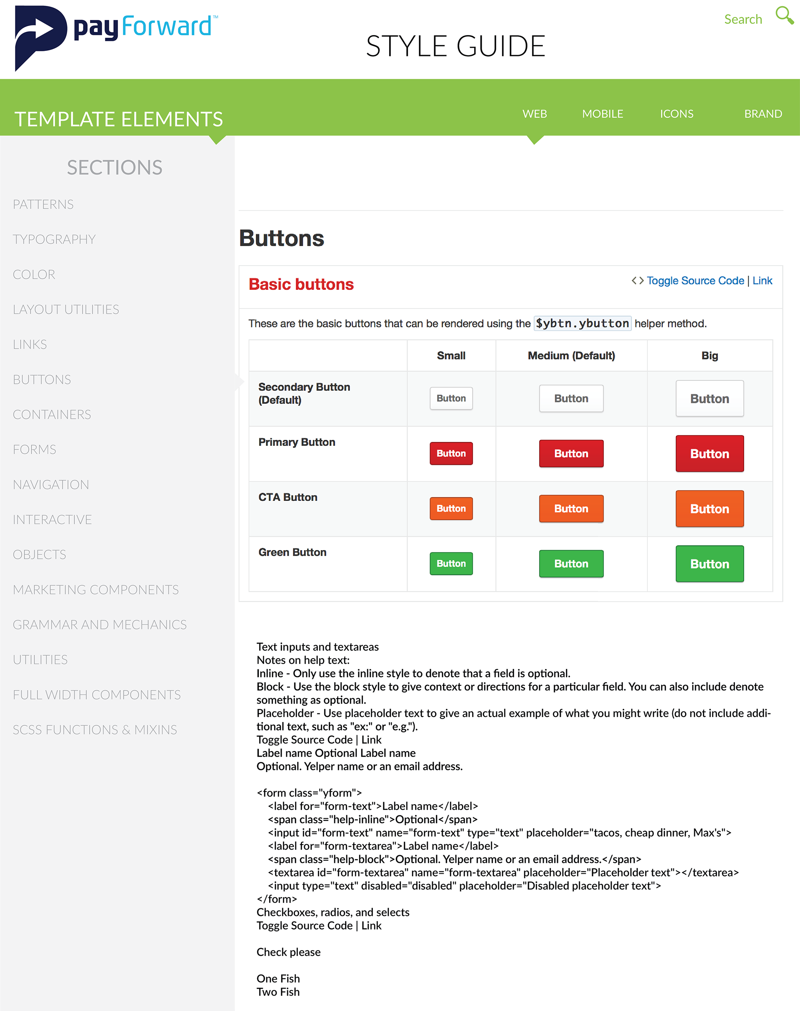Click the TEMPLATE ELEMENTS banner title
The image size is (800, 1011).
(118, 119)
